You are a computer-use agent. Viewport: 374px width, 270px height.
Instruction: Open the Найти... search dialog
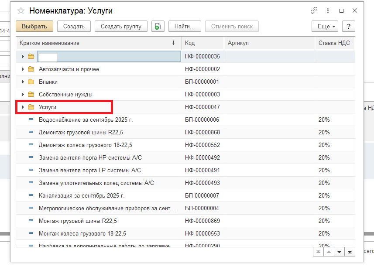pyautogui.click(x=185, y=27)
